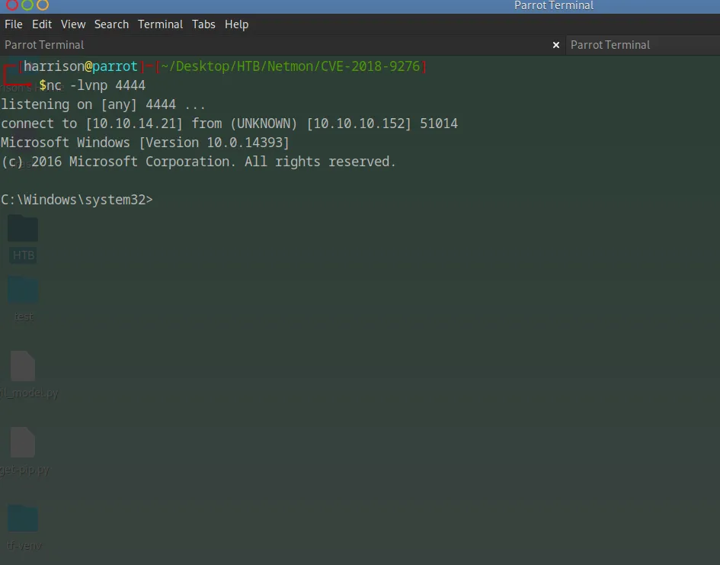Open the Tabs menu

(x=203, y=24)
